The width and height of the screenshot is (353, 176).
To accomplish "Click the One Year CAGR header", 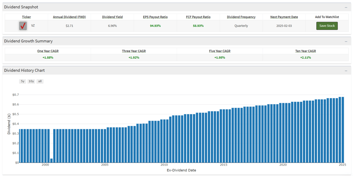I will pyautogui.click(x=48, y=51).
